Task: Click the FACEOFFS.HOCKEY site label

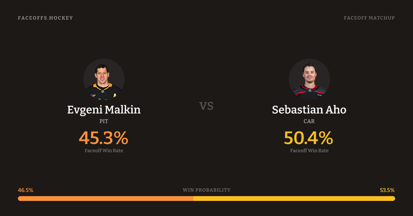Action: coord(45,18)
